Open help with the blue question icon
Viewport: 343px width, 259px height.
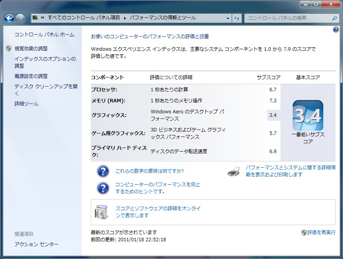[x=336, y=30]
